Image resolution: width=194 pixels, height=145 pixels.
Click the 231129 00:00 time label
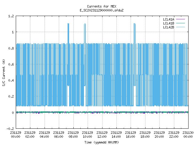coord(15,135)
